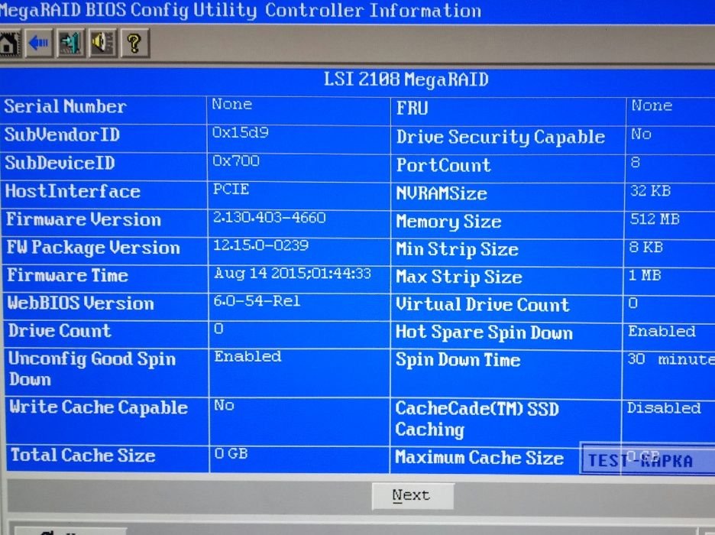Click the Hot Spare Spin Down label
Viewport: 715px width, 535px height.
coord(484,332)
